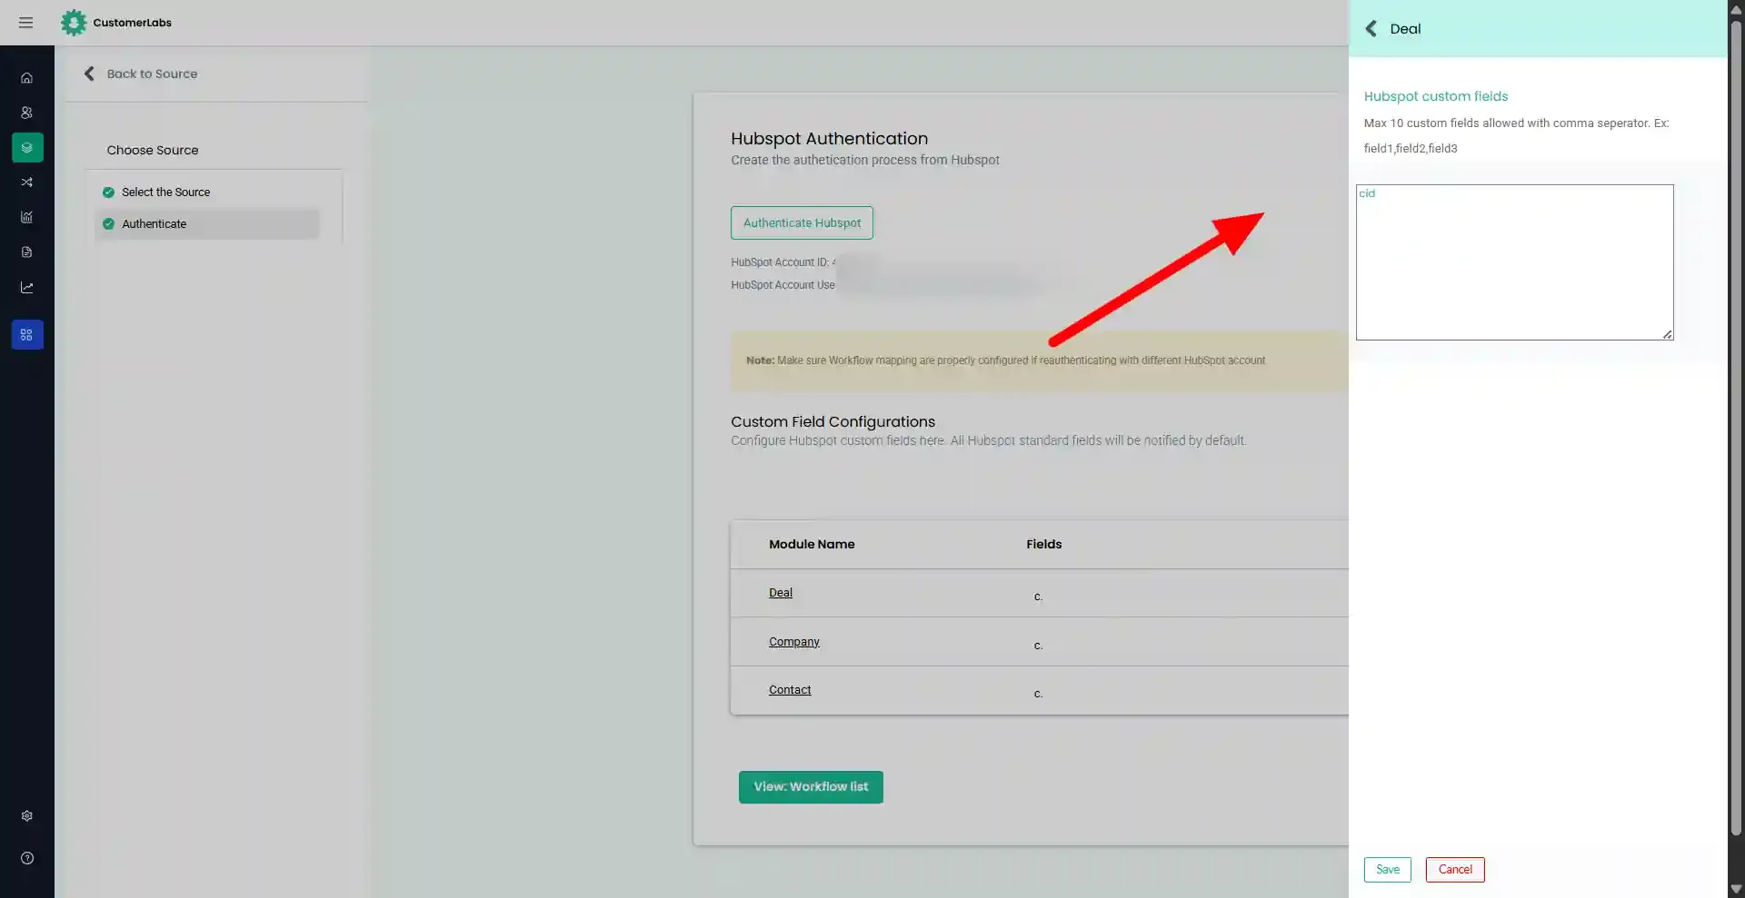Open the hamburger menu
The height and width of the screenshot is (898, 1745).
[x=25, y=23]
